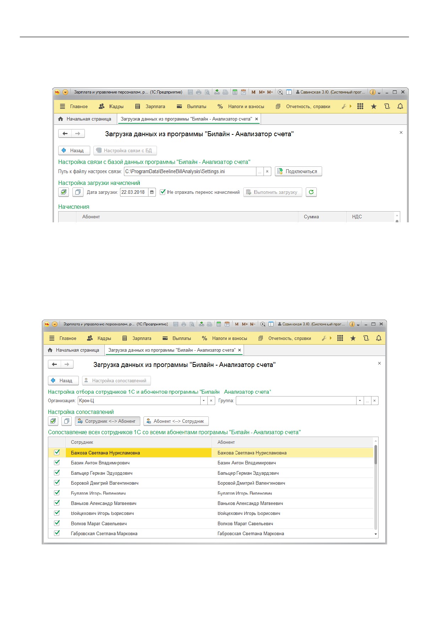Click uncheck-all icon beside Дата загрузки
Image resolution: width=440 pixels, height=623 pixels.
[78, 192]
